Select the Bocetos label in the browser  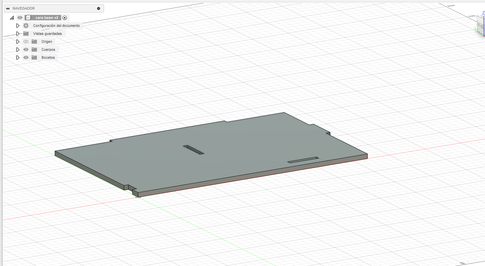(48, 57)
